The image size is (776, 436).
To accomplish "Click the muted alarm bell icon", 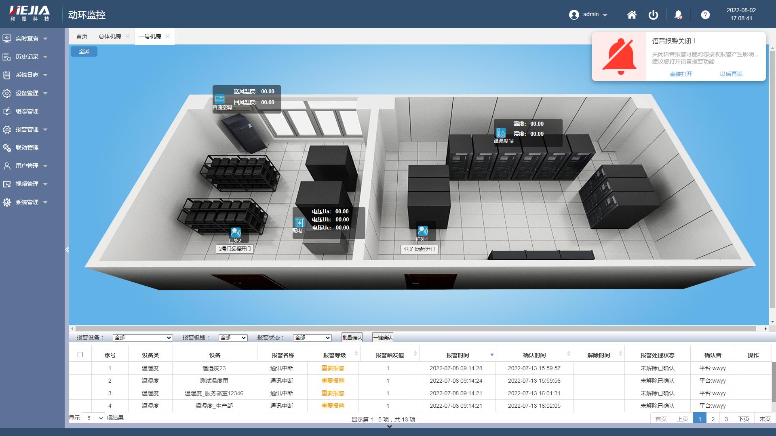I will click(x=678, y=15).
